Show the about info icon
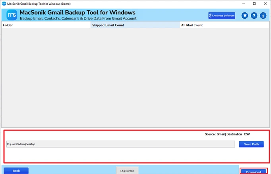The image size is (271, 174). [263, 16]
